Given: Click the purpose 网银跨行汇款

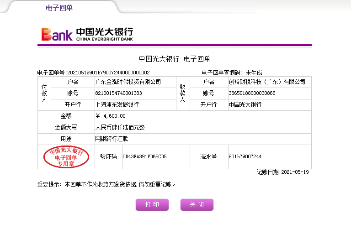Looking at the screenshot, I should (112, 139).
